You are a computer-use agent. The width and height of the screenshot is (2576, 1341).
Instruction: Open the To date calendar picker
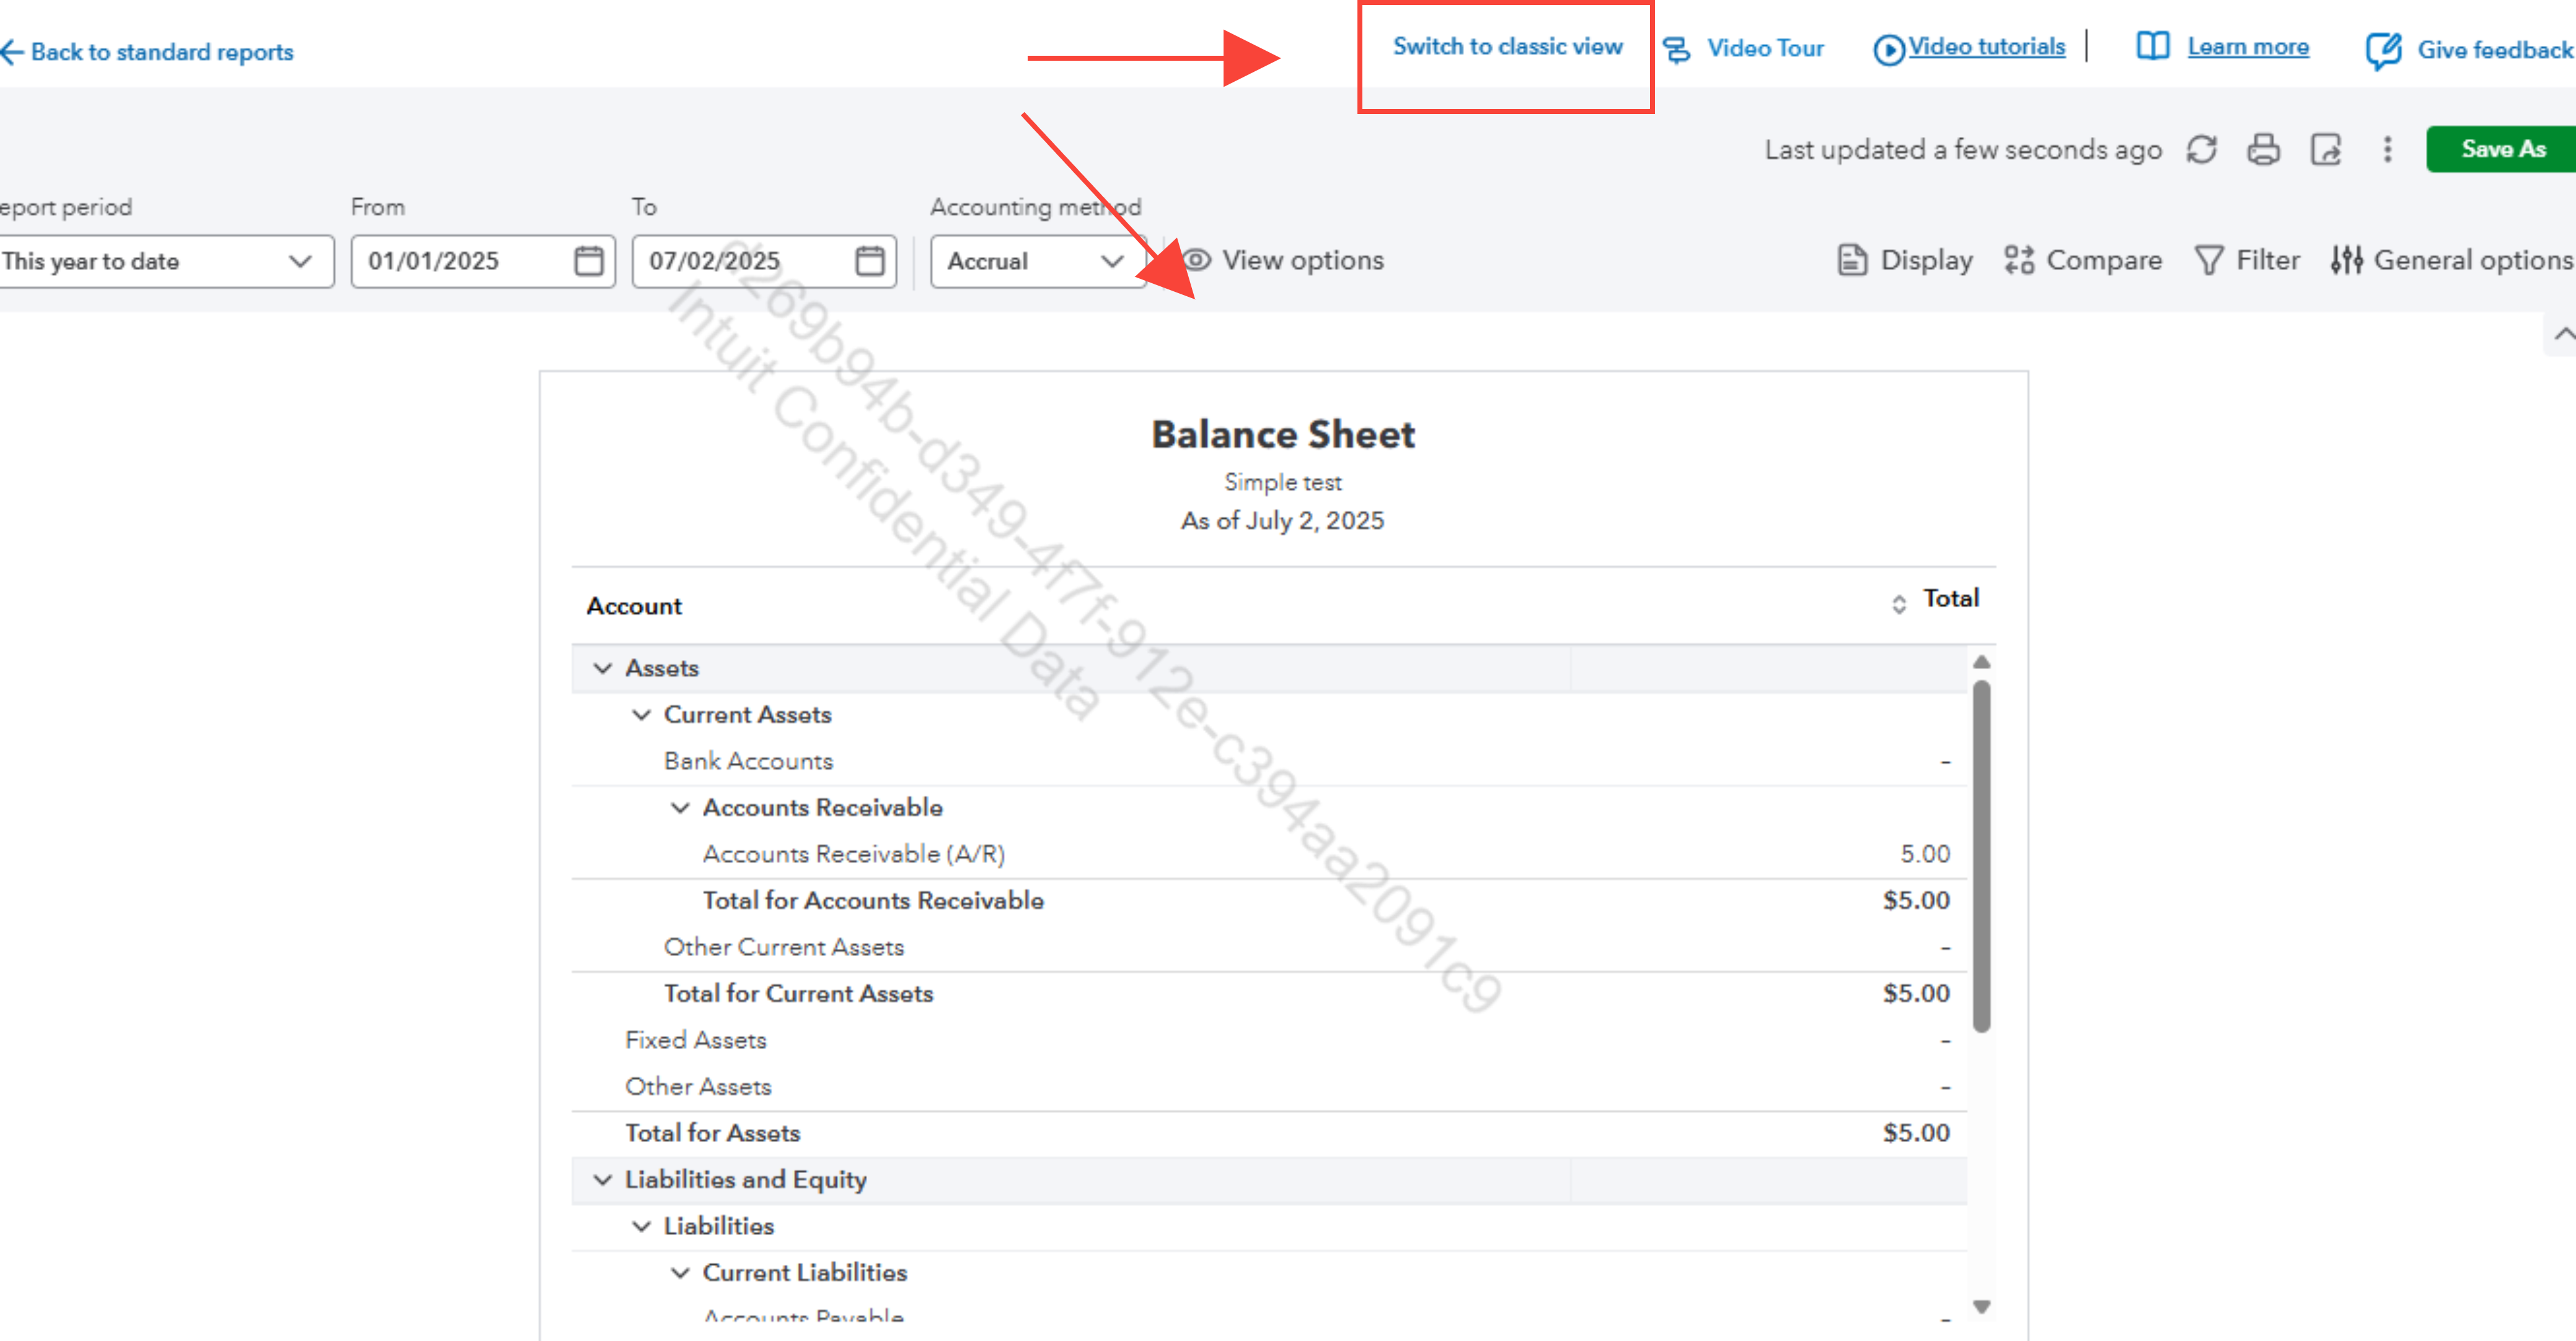coord(869,261)
